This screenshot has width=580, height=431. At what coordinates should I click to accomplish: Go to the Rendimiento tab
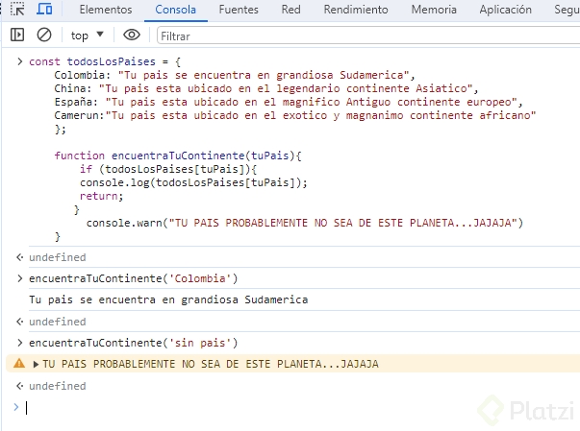click(356, 10)
